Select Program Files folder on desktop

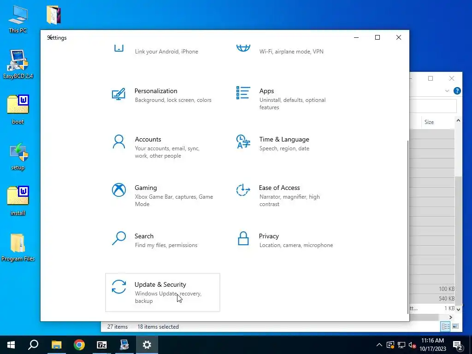[18, 248]
